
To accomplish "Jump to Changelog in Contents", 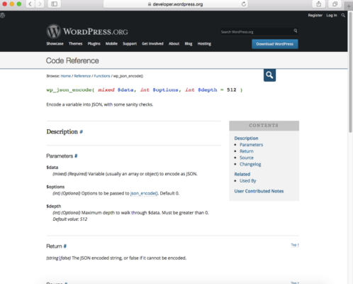I will tap(250, 164).
